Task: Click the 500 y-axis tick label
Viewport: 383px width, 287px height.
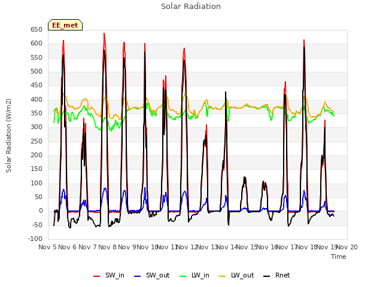Action: pos(37,72)
